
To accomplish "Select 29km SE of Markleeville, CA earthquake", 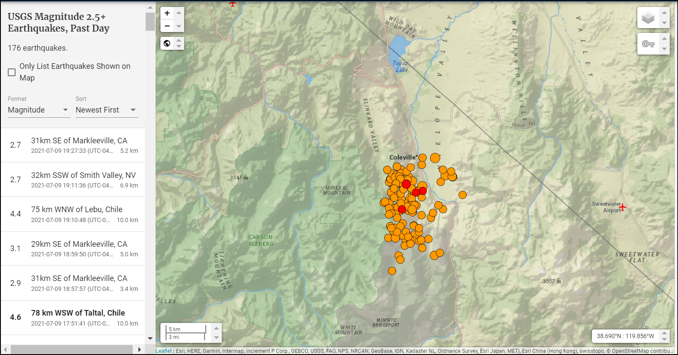I will [73, 248].
